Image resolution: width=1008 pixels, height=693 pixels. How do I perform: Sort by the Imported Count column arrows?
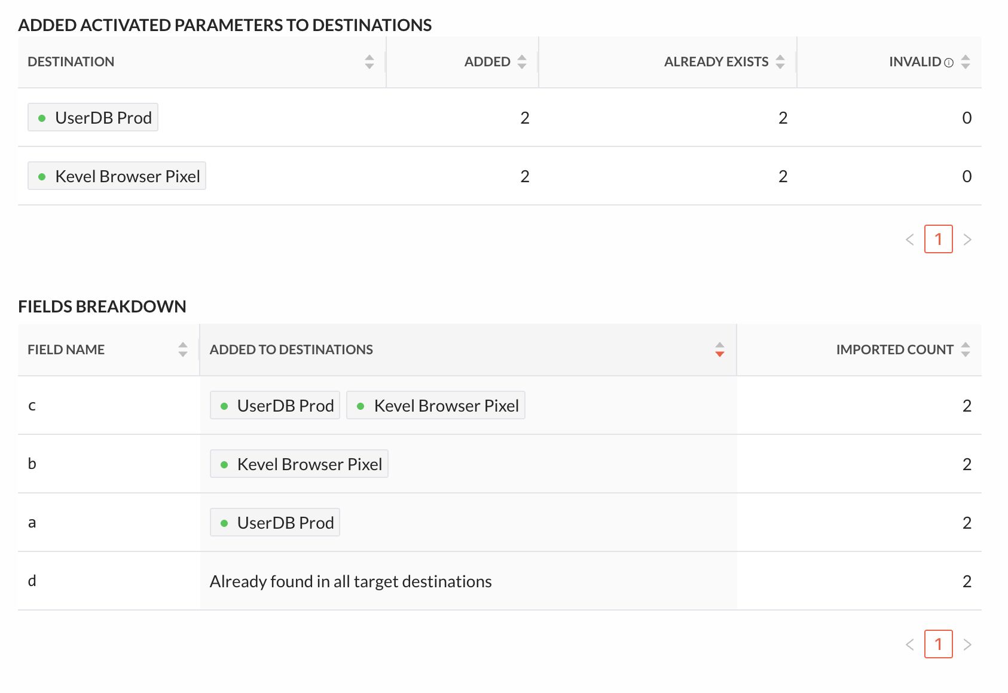(966, 349)
